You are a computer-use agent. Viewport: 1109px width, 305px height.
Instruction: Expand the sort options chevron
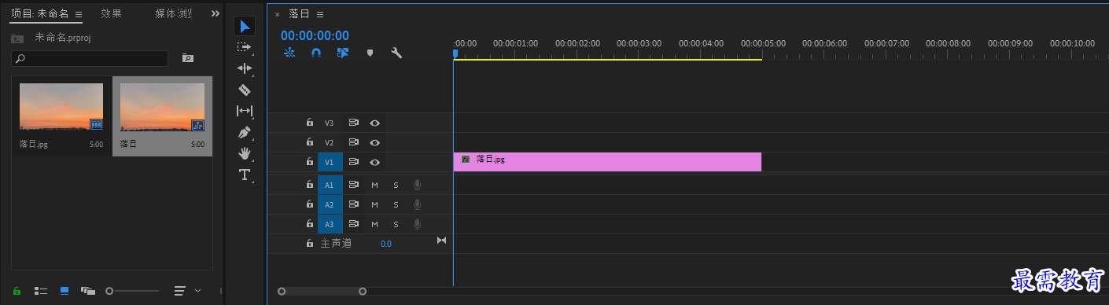coord(197,291)
